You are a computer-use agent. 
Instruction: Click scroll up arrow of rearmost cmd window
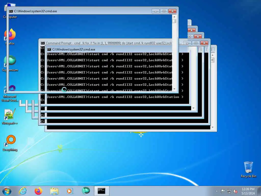(x=213, y=55)
